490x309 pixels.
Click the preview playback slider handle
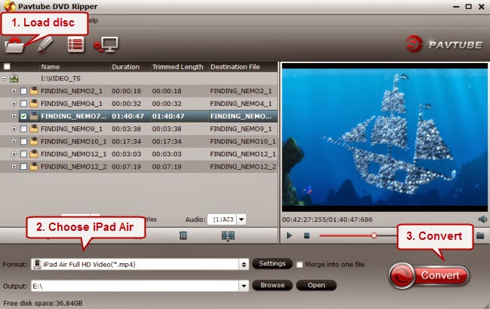pos(374,235)
